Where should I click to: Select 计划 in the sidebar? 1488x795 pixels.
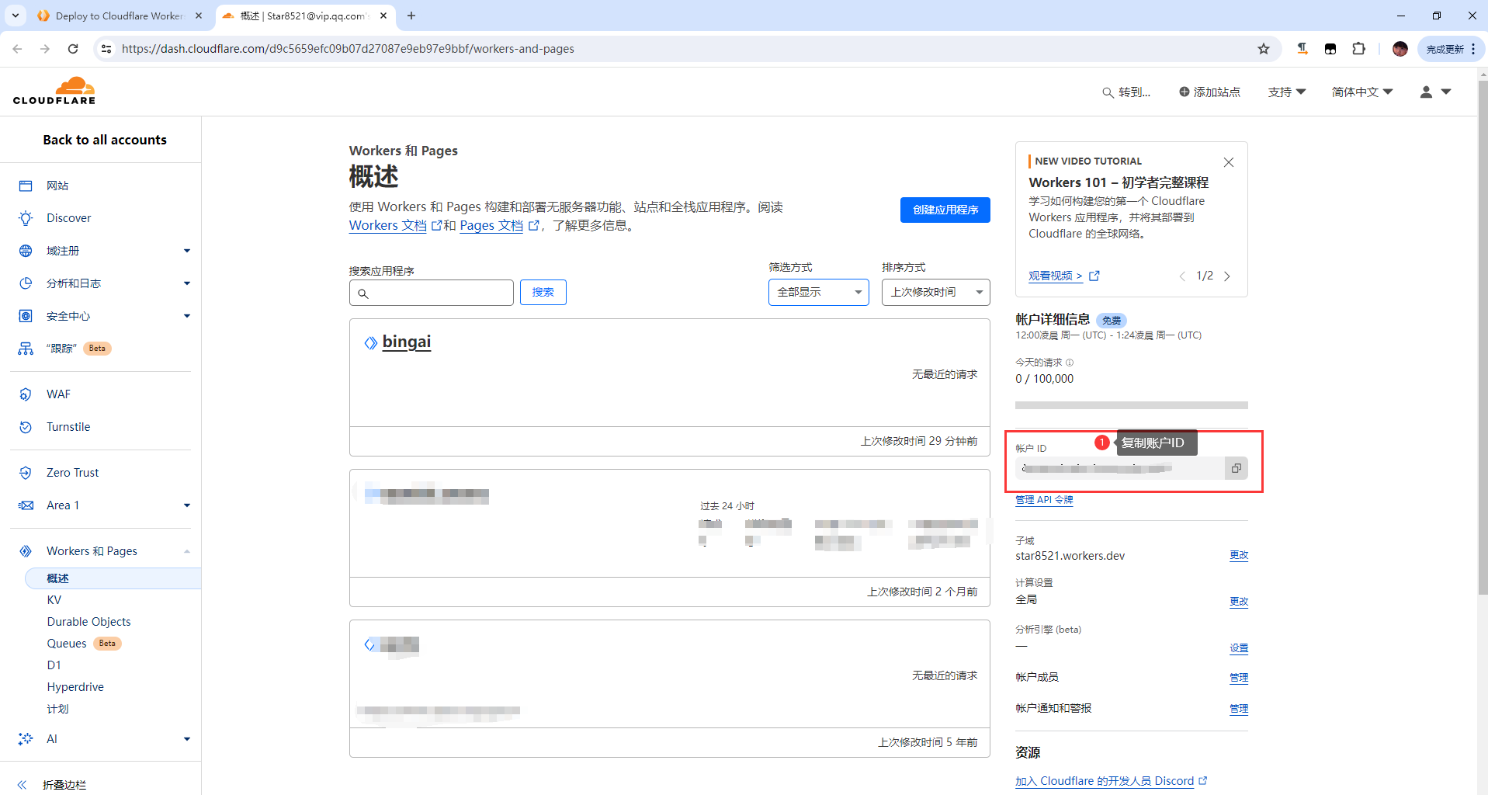57,709
